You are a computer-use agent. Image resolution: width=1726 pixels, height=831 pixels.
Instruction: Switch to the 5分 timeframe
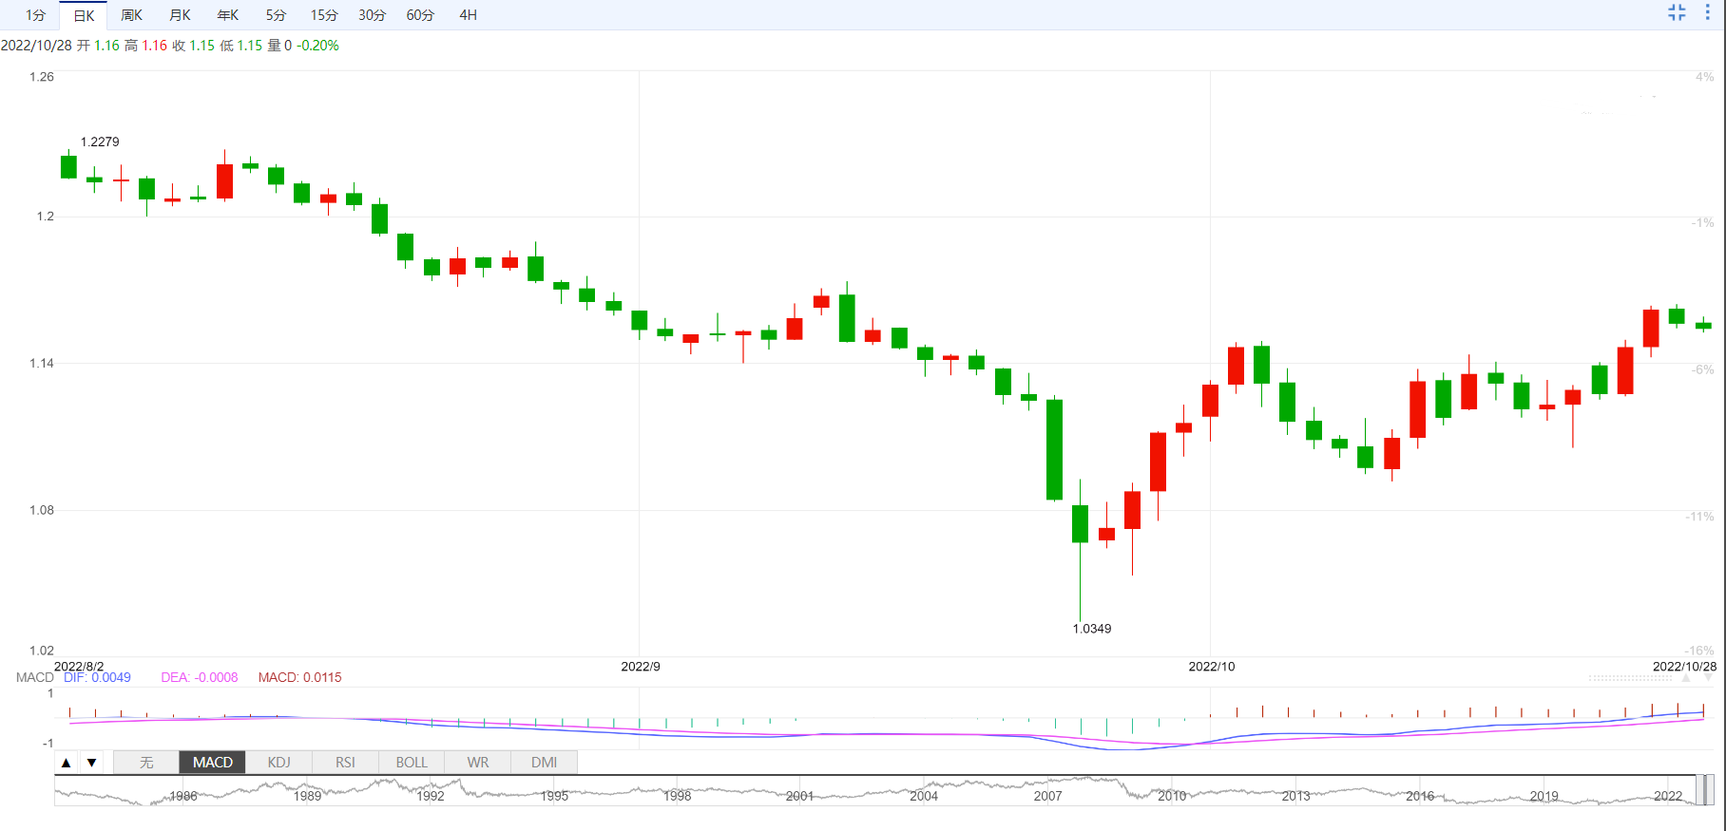276,15
